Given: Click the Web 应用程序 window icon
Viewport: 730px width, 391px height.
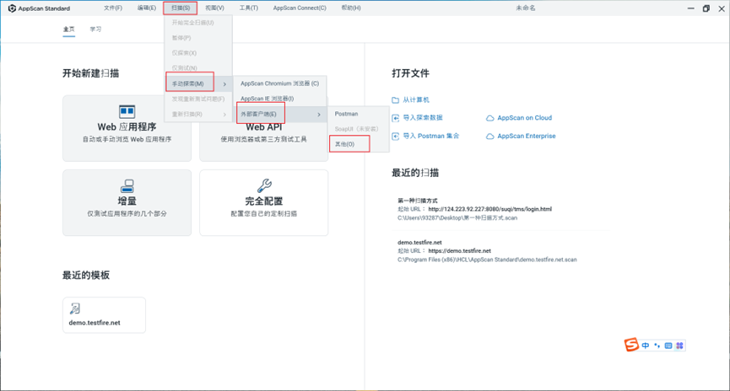Looking at the screenshot, I should pos(127,111).
